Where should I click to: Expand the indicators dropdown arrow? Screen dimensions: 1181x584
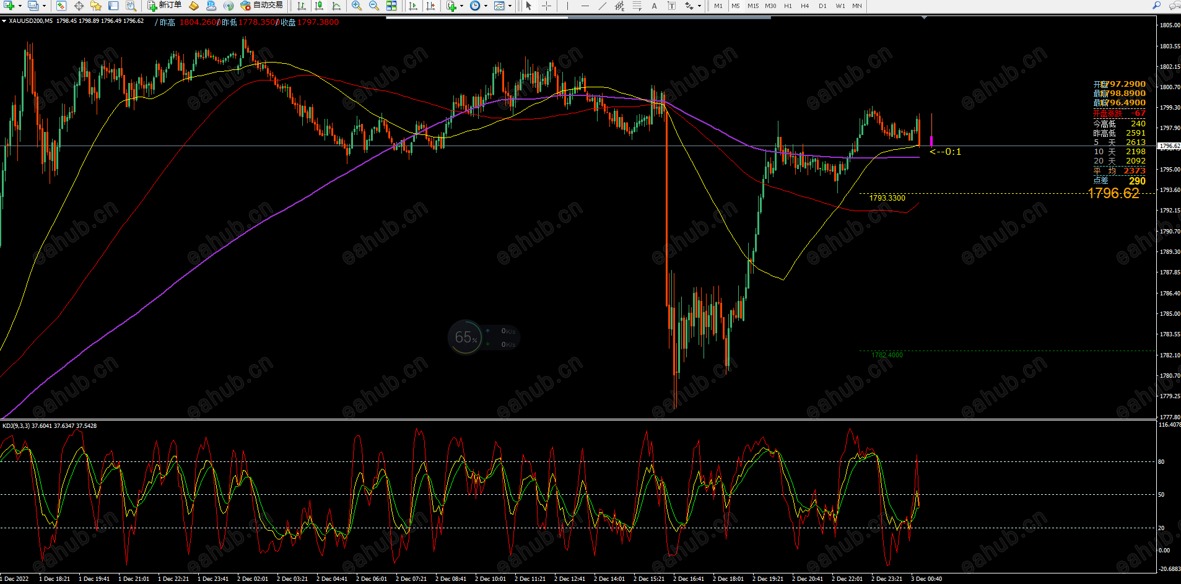pyautogui.click(x=462, y=6)
